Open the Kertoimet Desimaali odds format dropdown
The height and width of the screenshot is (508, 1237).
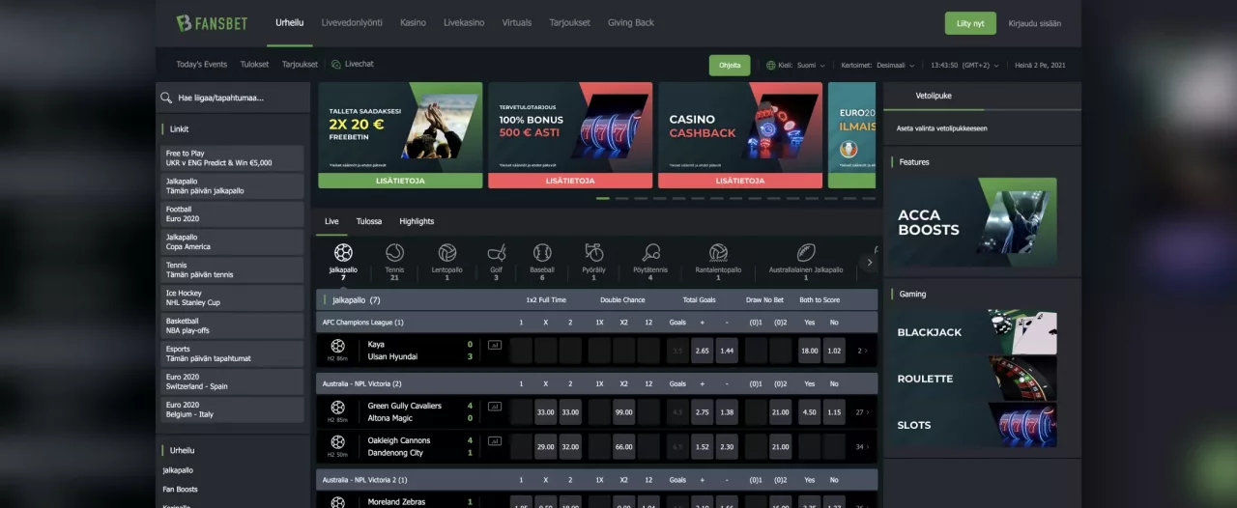pos(877,66)
